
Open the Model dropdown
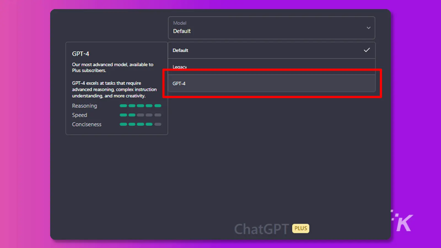coord(271,28)
